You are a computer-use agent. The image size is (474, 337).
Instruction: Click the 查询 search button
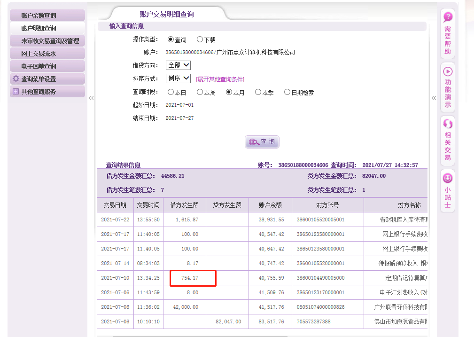262,142
